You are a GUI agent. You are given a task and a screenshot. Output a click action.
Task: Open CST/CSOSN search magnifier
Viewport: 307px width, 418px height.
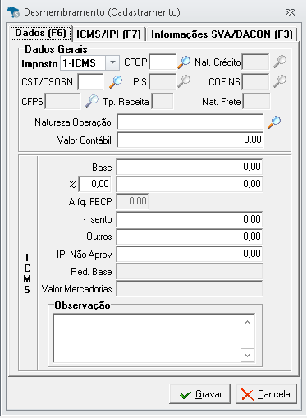coord(116,82)
